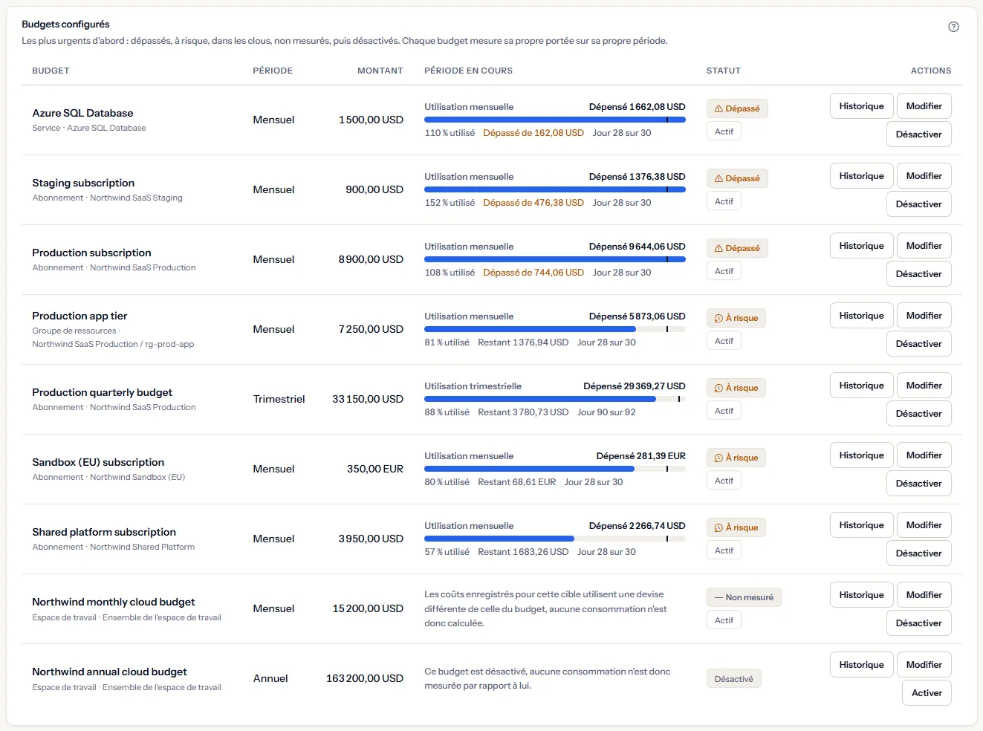Click 'Dépassé de 476,38 USD' text
Image resolution: width=983 pixels, height=731 pixels.
pyautogui.click(x=533, y=203)
